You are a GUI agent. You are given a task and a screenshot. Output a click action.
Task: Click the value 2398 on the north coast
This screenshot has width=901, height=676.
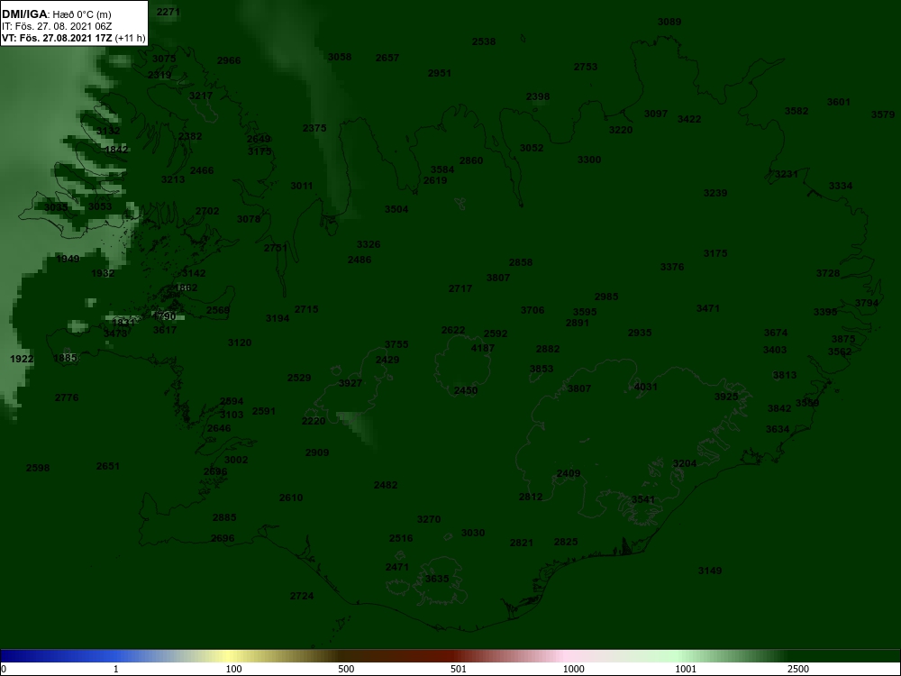[538, 96]
